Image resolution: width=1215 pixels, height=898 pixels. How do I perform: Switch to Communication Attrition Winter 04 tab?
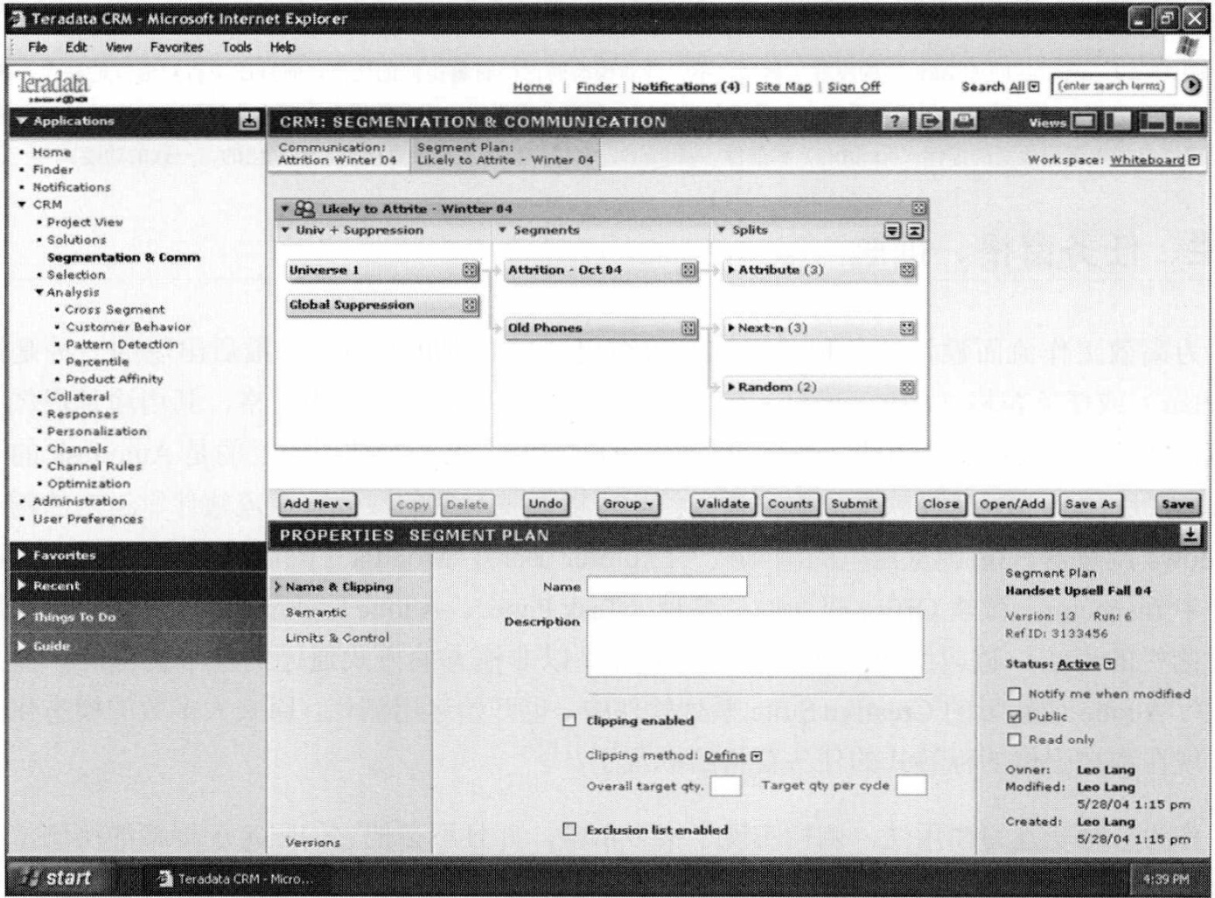coord(338,154)
